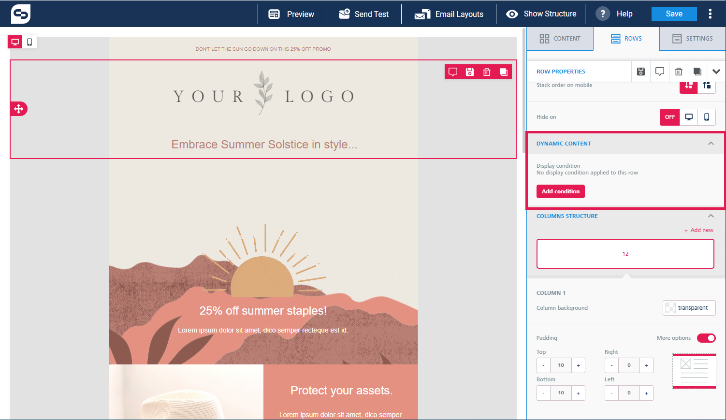Image resolution: width=726 pixels, height=420 pixels.
Task: Switch to the CONTENT tab
Action: point(560,39)
